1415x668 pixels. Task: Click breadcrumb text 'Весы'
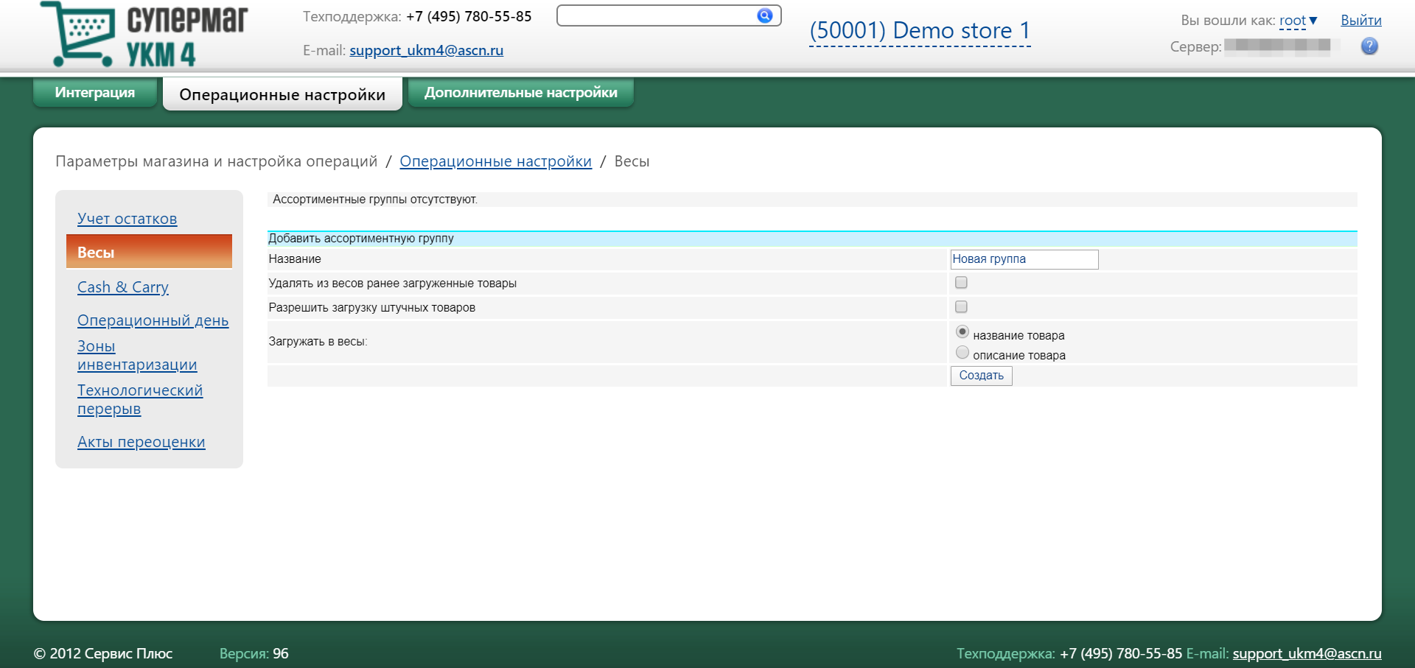(x=632, y=161)
